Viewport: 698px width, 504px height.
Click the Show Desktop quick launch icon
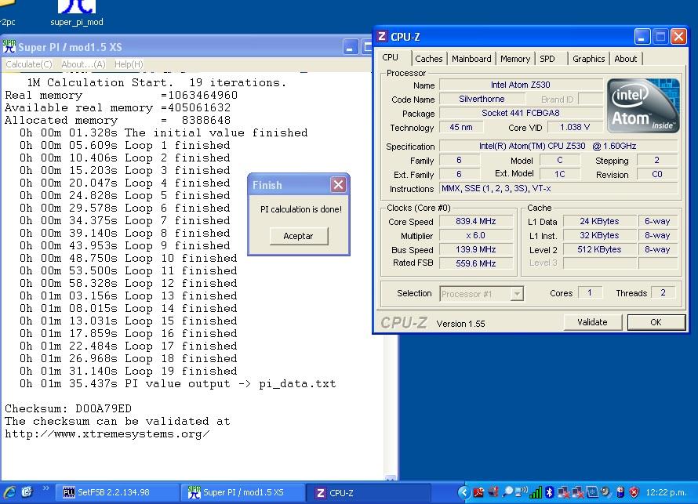(27, 492)
